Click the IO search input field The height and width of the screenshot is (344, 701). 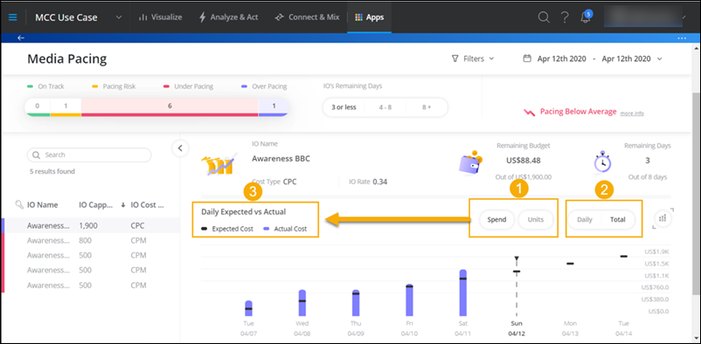(x=89, y=155)
